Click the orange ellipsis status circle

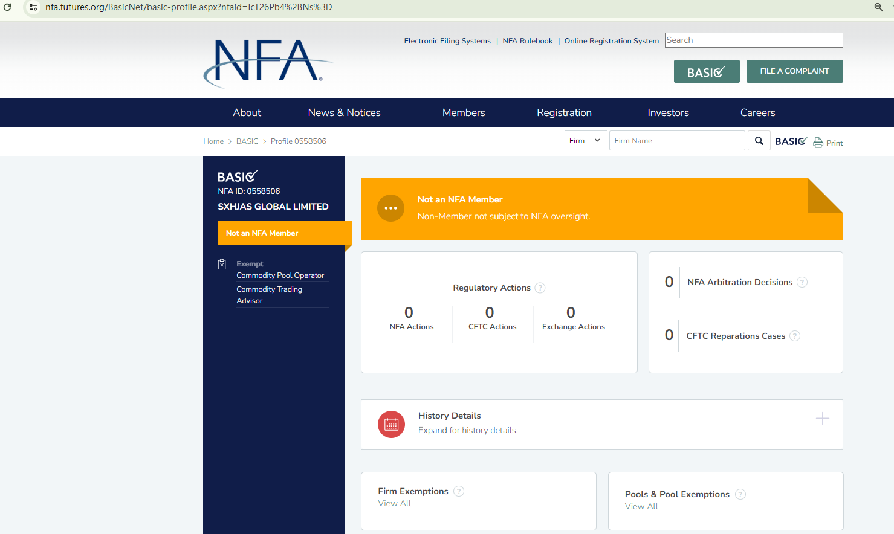390,208
